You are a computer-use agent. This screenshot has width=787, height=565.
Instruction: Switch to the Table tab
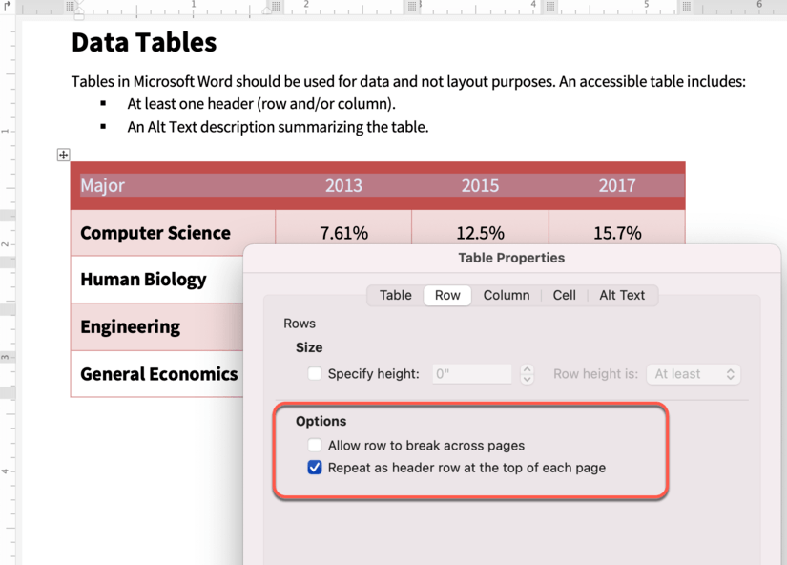click(395, 295)
